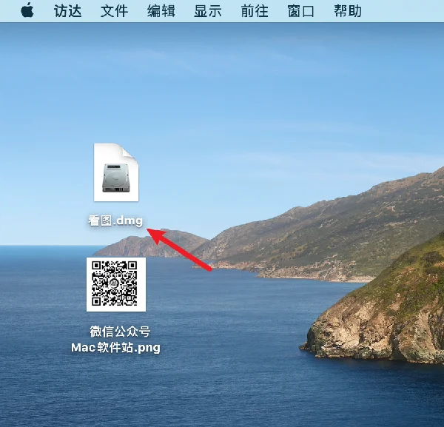Open the 编辑 menu
The width and height of the screenshot is (444, 427).
(x=161, y=11)
